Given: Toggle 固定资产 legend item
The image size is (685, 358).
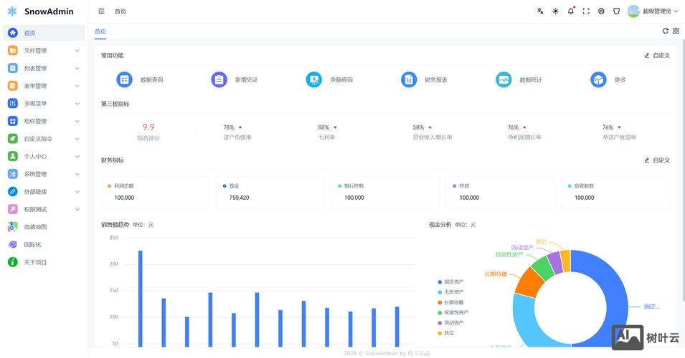Looking at the screenshot, I should pyautogui.click(x=450, y=282).
